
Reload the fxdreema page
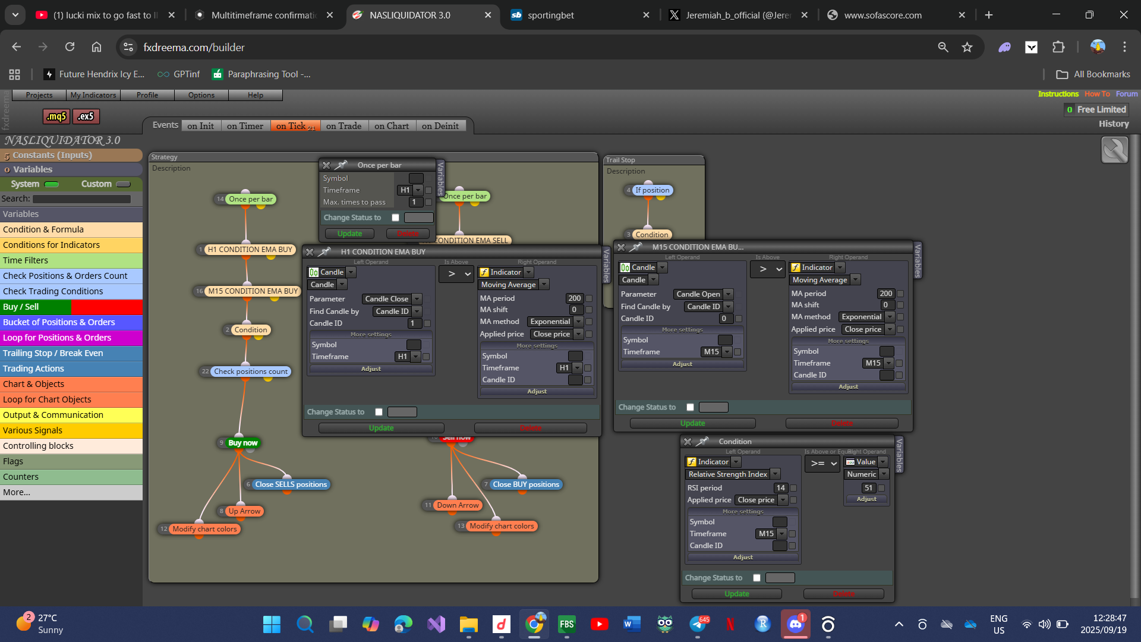coord(70,47)
